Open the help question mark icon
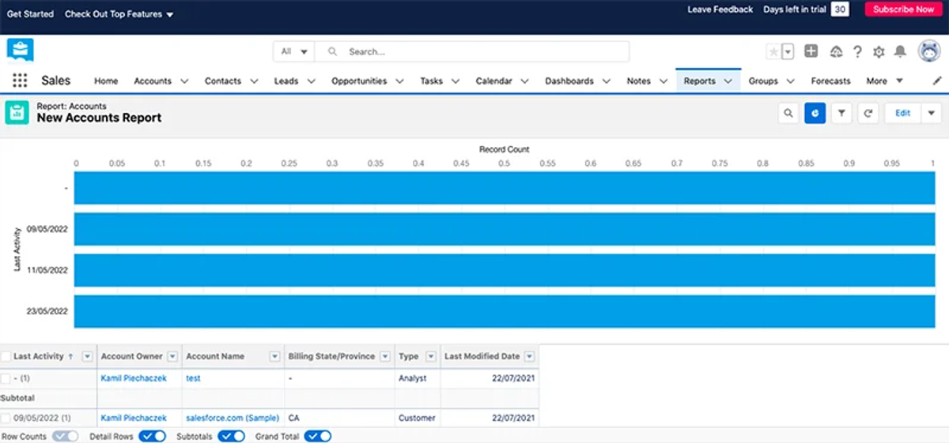The width and height of the screenshot is (949, 443). pos(857,51)
